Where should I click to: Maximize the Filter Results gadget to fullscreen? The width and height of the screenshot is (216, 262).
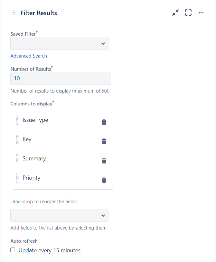[x=188, y=13]
